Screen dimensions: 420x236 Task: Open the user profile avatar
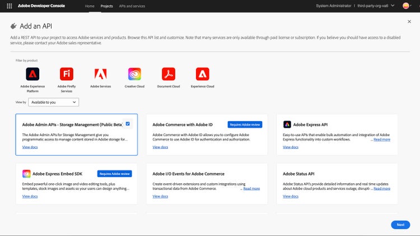406,6
